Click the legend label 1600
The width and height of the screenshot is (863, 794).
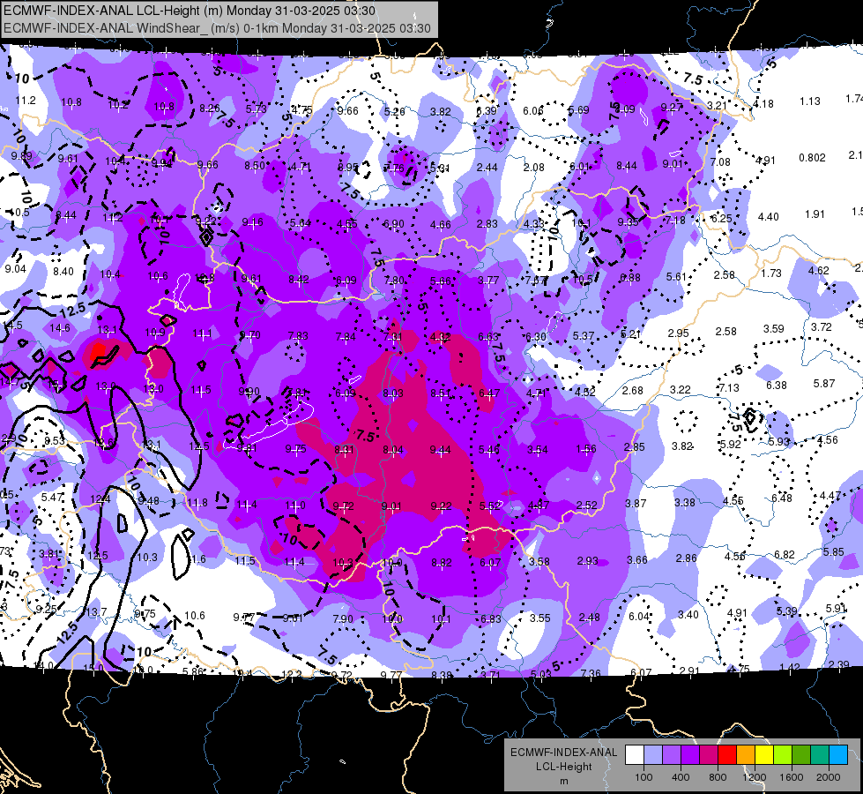[x=792, y=777]
